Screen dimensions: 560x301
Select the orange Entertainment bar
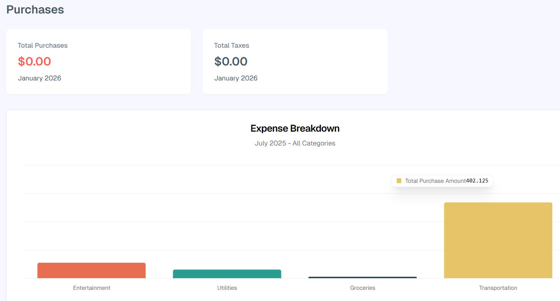click(92, 270)
